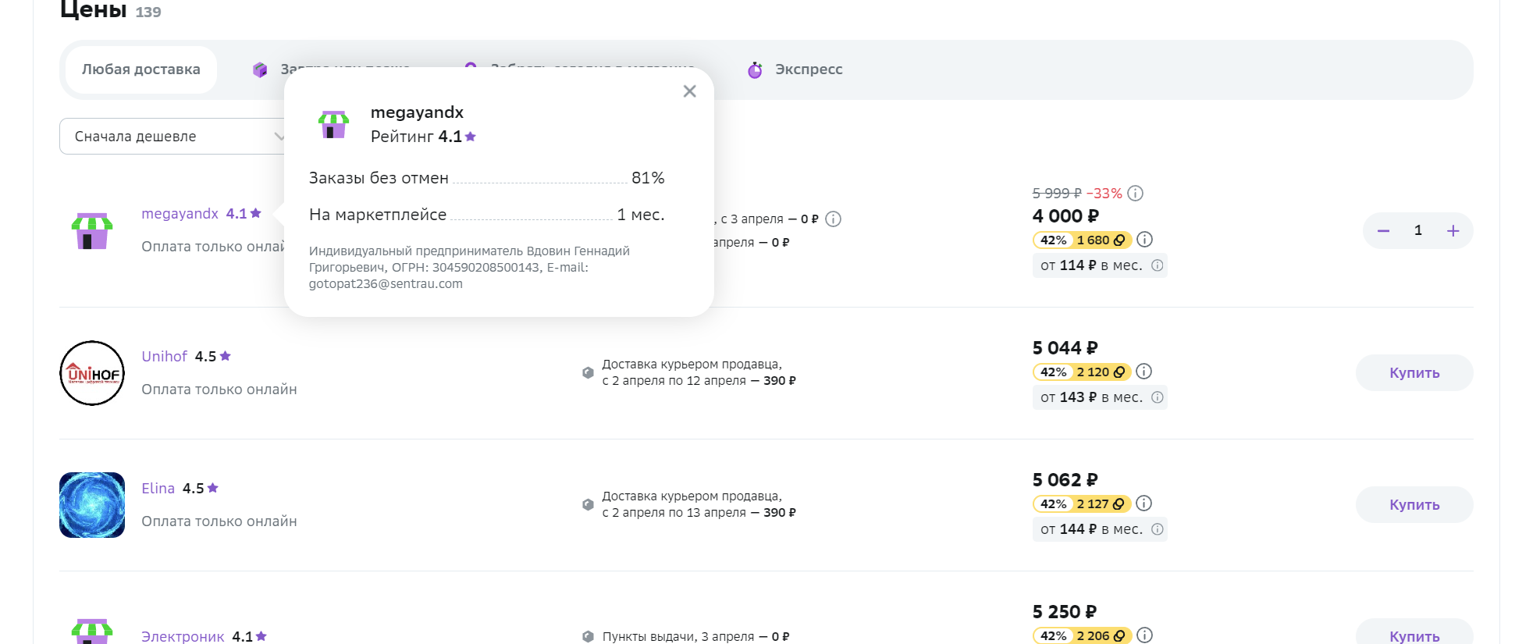The image size is (1540, 644).
Task: Click the Unihof seller logo
Action: pos(92,373)
